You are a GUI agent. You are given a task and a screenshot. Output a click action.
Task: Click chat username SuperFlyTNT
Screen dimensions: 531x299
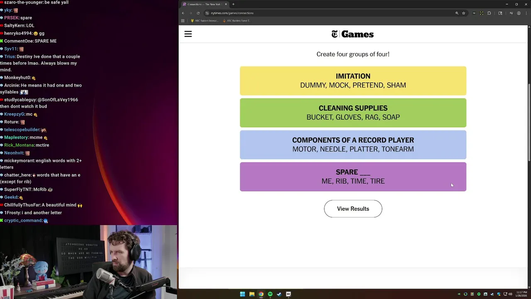click(18, 189)
